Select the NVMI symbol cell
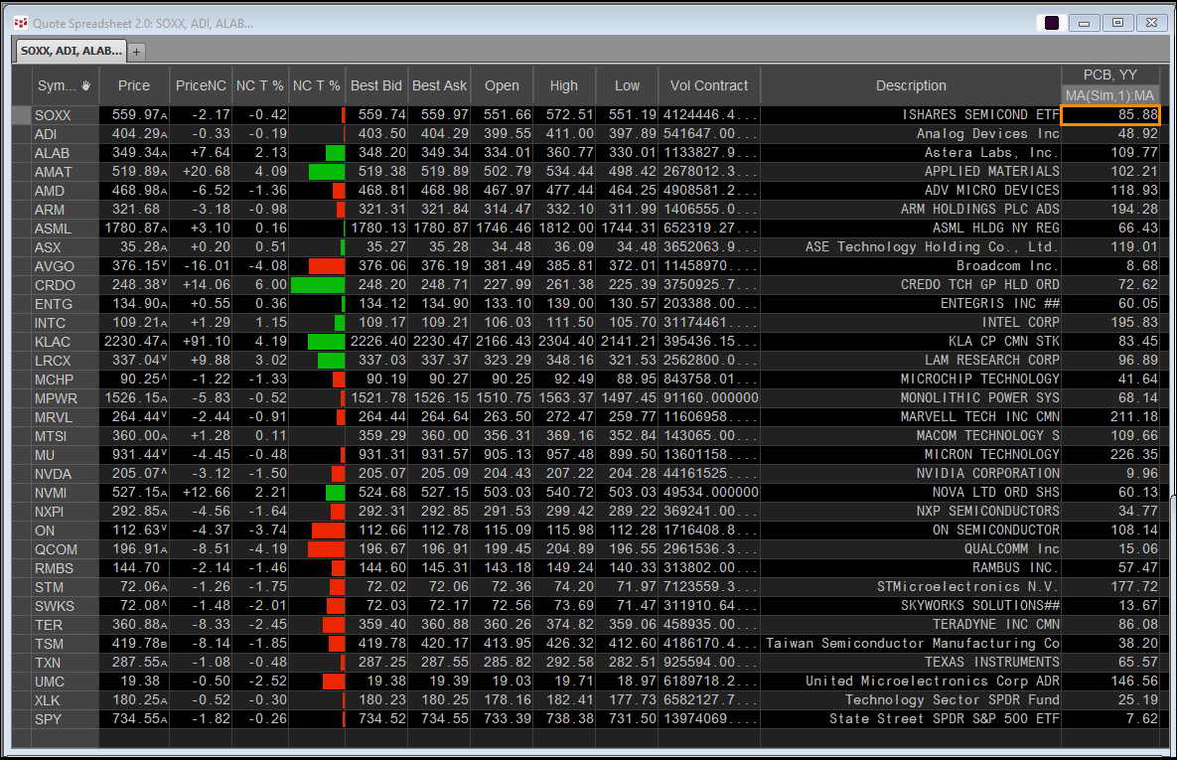Screen dimensions: 1177x760 pos(65,493)
